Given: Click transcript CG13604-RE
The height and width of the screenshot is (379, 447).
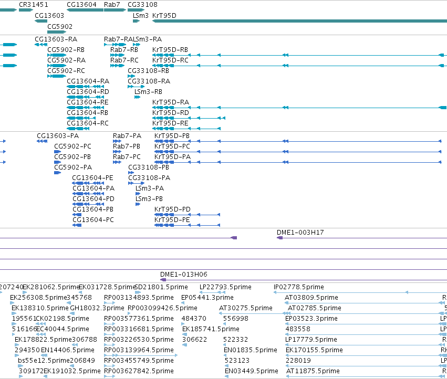Looking at the screenshot, I should click(x=88, y=102).
